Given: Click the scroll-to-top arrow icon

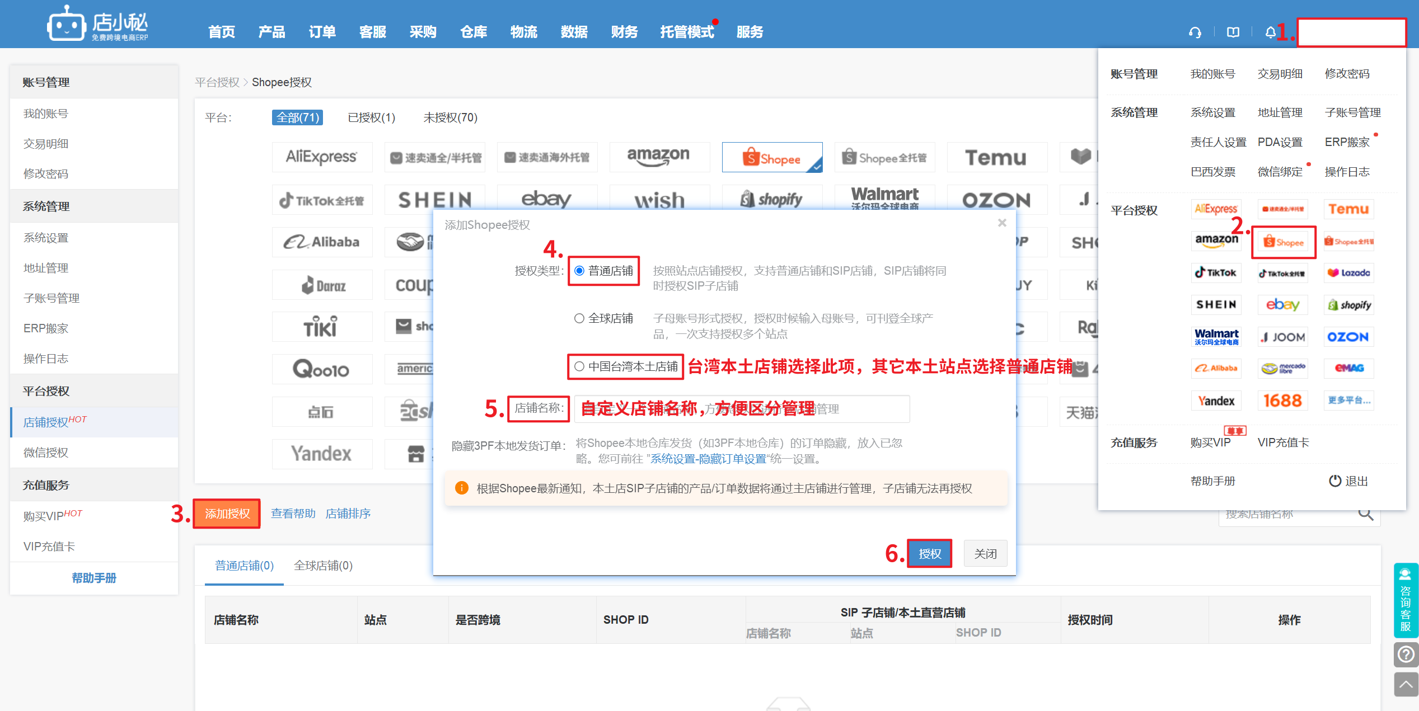Looking at the screenshot, I should (x=1406, y=685).
